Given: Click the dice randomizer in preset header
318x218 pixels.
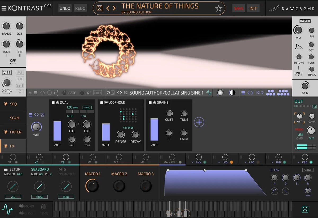Looking at the screenshot, I should tap(100, 8).
